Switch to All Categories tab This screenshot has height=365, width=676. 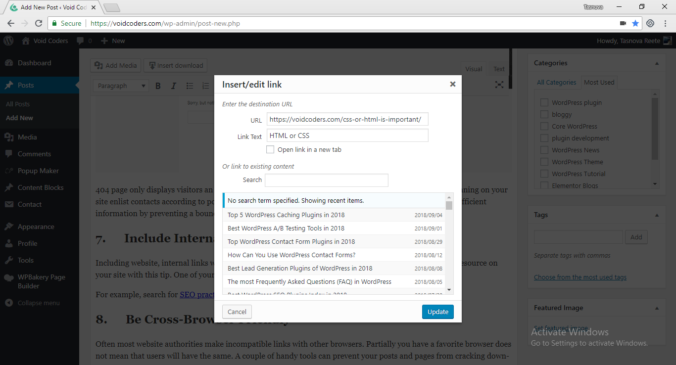(x=557, y=82)
